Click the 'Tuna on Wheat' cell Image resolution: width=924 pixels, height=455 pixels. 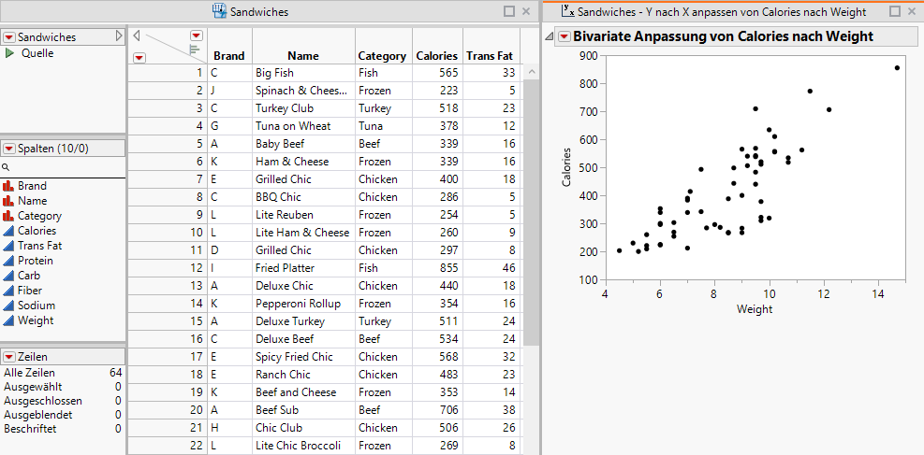click(303, 126)
